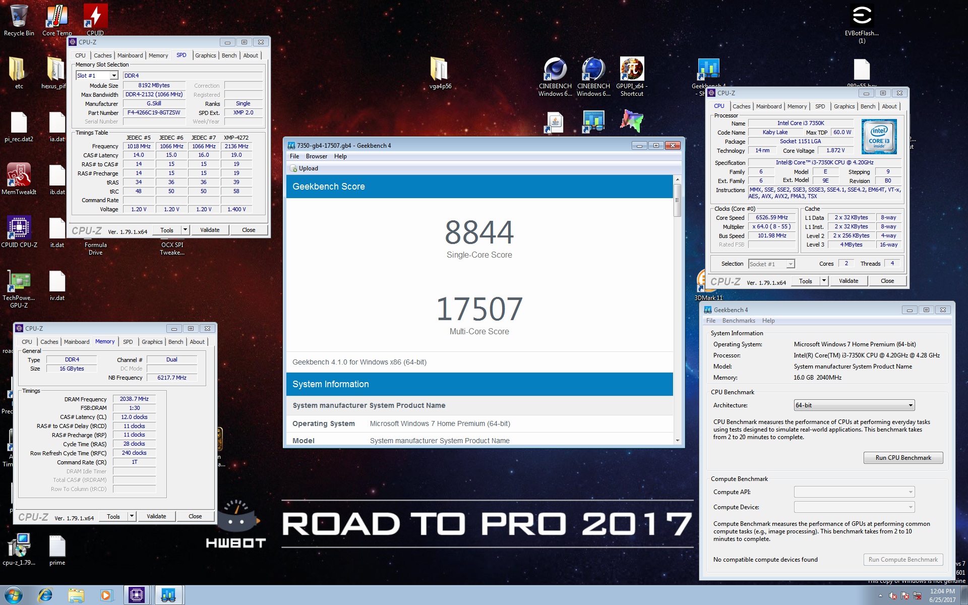
Task: Open the Recycle Bin desktop icon
Action: [x=19, y=20]
